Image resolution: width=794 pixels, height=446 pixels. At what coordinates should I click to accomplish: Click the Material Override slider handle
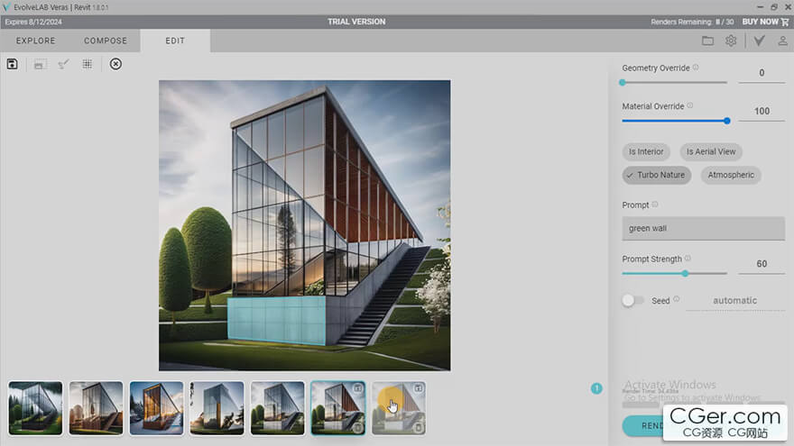[726, 121]
